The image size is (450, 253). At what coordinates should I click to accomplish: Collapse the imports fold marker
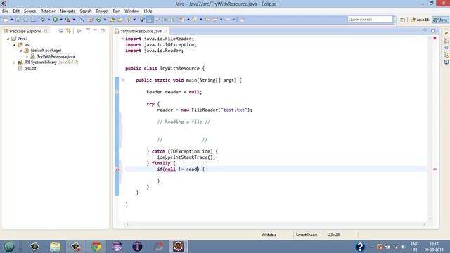[x=123, y=39]
